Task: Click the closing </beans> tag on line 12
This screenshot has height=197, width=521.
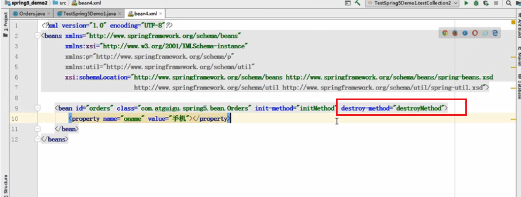Action: pos(55,139)
